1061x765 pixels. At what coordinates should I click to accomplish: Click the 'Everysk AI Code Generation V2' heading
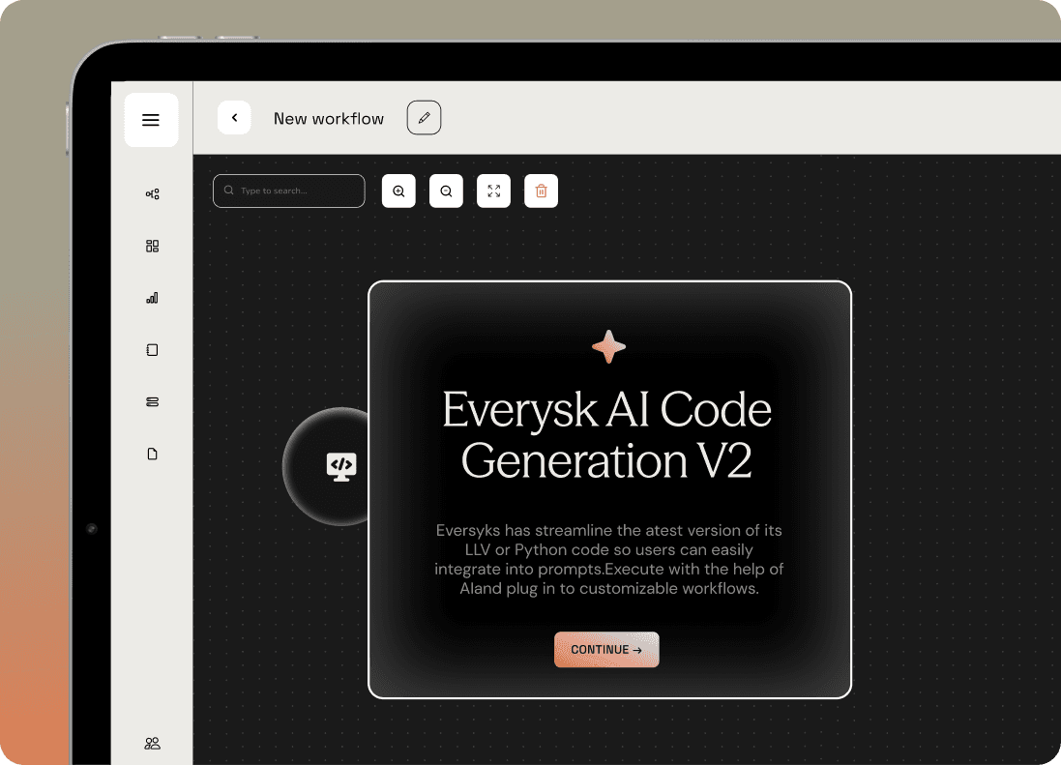click(x=607, y=435)
